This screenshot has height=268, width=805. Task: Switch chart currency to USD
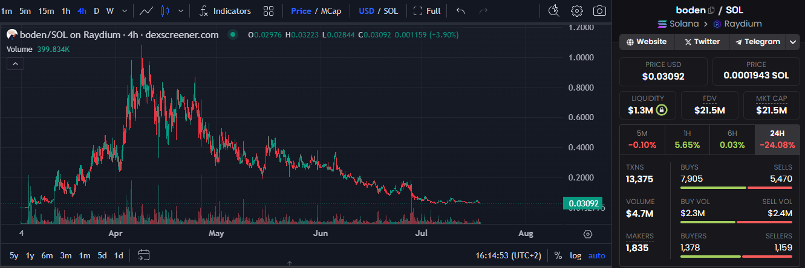click(367, 11)
